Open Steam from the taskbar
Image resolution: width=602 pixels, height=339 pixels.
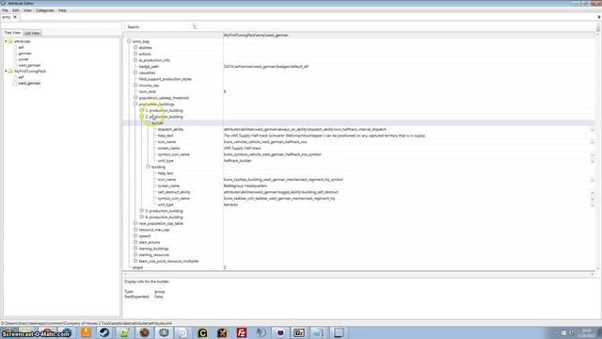point(104,332)
